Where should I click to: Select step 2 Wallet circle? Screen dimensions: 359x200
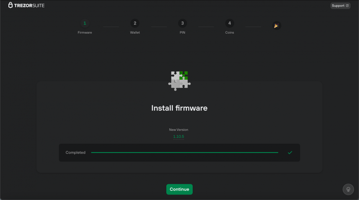135,23
